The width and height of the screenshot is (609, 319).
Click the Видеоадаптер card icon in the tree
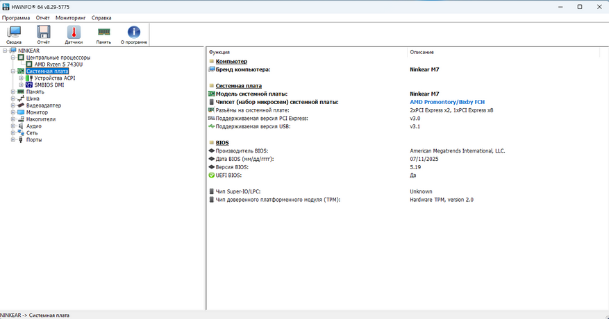point(21,105)
